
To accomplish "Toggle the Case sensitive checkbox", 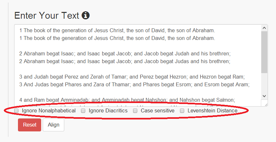I will click(135, 111).
